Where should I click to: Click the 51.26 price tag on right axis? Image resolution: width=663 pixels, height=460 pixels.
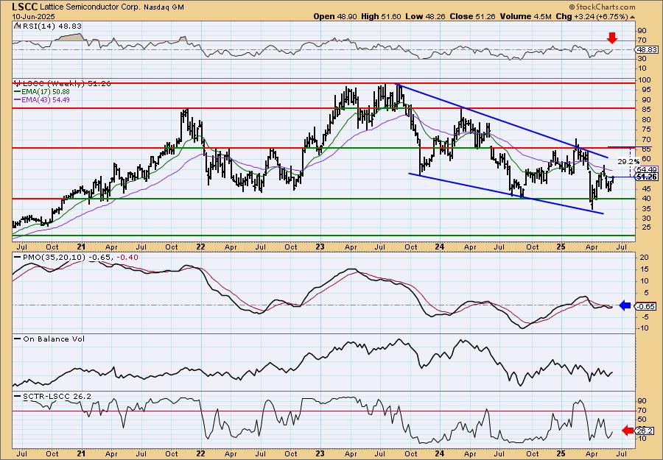tap(646, 177)
